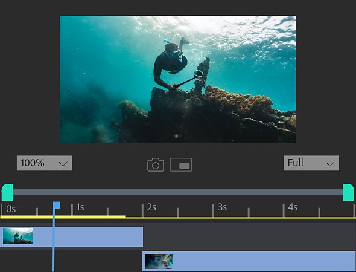356x272 pixels.
Task: Click the 2s mark on time ruler
Action: [151, 207]
